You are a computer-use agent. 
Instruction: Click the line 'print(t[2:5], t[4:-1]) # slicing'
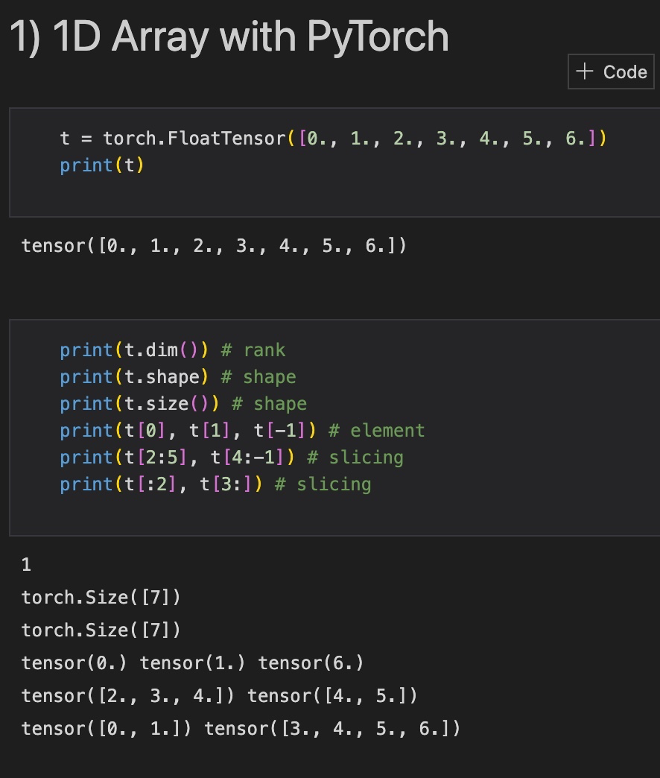(x=232, y=458)
